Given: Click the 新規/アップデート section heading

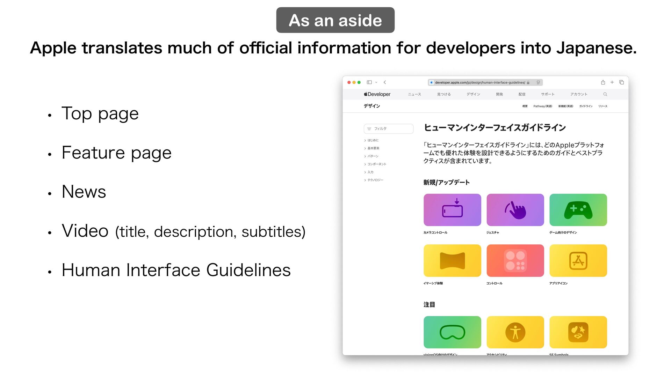Looking at the screenshot, I should pyautogui.click(x=446, y=183).
